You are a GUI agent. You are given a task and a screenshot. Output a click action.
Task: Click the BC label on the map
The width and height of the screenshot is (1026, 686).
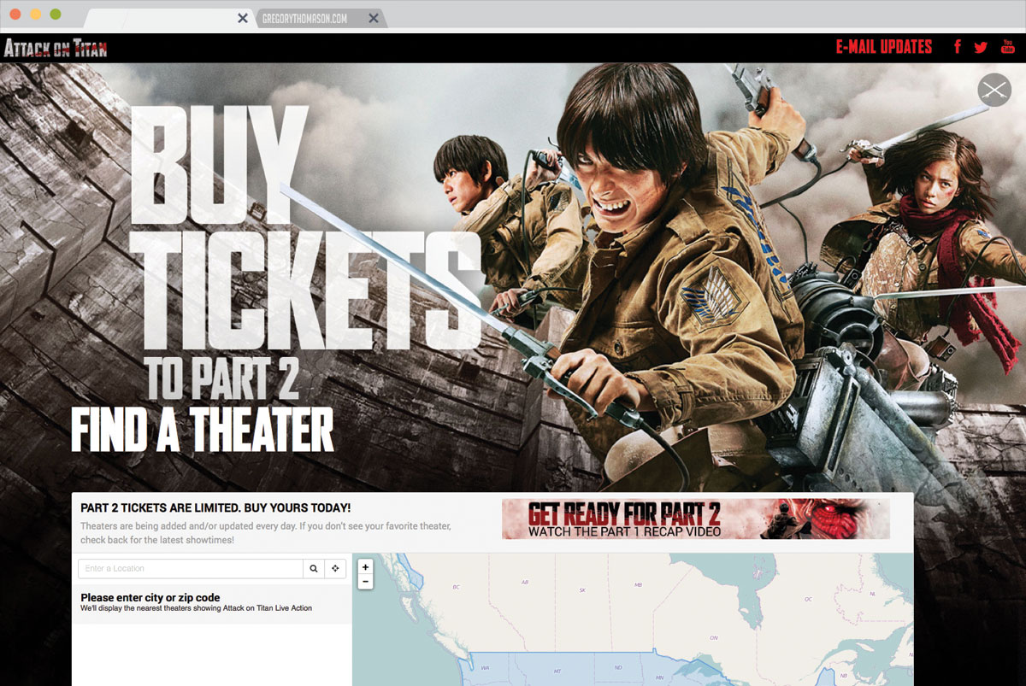tap(456, 588)
